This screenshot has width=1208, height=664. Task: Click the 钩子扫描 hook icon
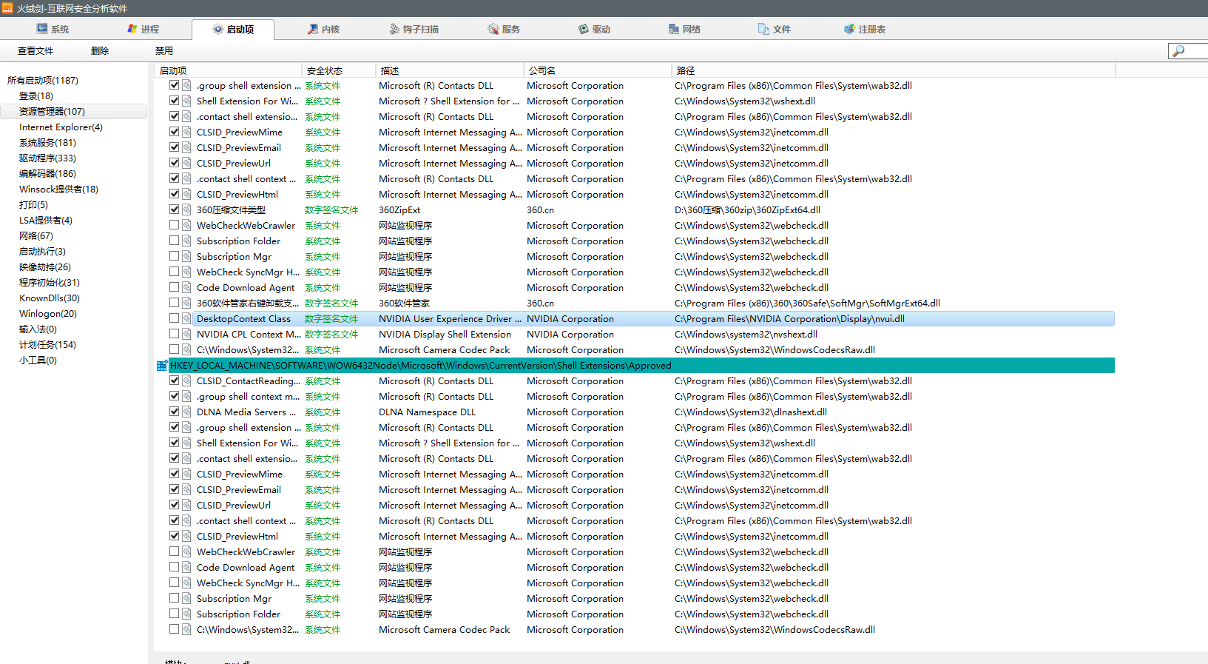click(394, 29)
